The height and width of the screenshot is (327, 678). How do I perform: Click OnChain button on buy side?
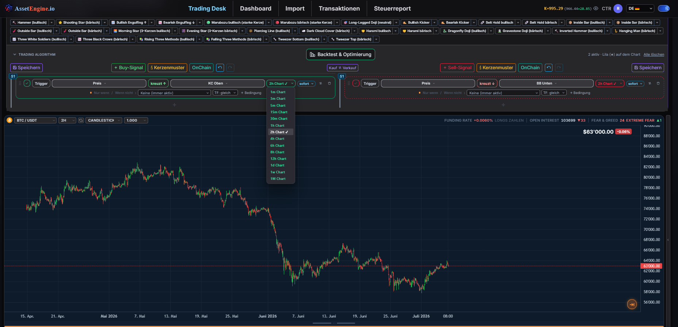click(x=201, y=68)
